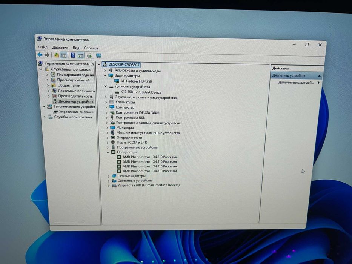Collapse the Служебные программы branch
This screenshot has height=264, width=352.
click(x=41, y=69)
